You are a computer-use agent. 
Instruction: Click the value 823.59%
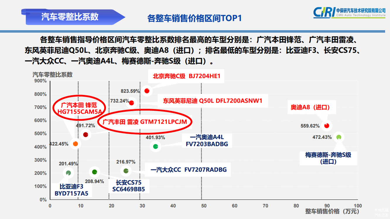pyautogui.click(x=130, y=91)
